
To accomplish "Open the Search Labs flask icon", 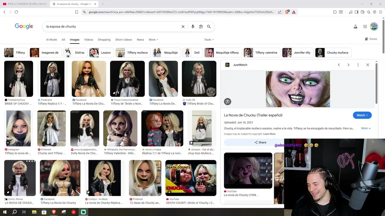I will click(x=355, y=26).
